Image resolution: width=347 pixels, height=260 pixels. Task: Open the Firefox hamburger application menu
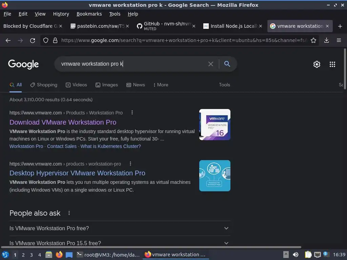click(x=339, y=40)
